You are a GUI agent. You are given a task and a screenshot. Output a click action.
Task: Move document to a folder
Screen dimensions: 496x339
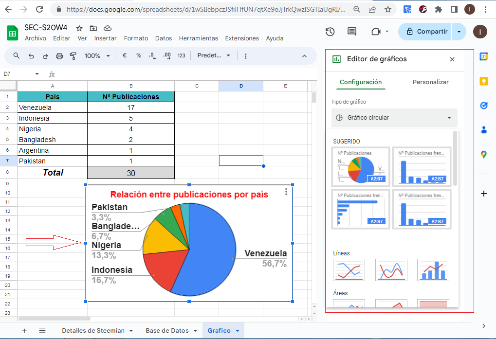coord(93,28)
